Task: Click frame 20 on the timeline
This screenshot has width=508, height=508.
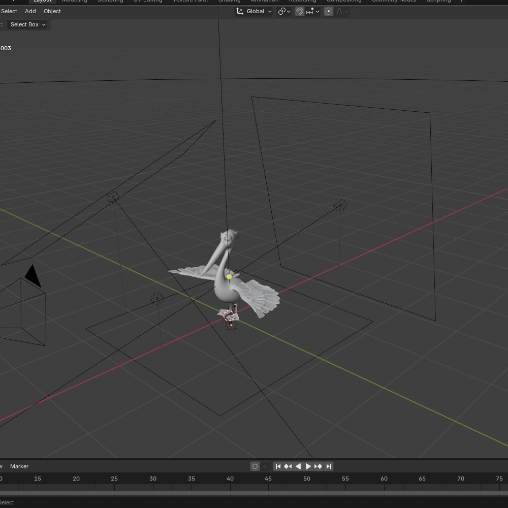Action: [x=76, y=479]
